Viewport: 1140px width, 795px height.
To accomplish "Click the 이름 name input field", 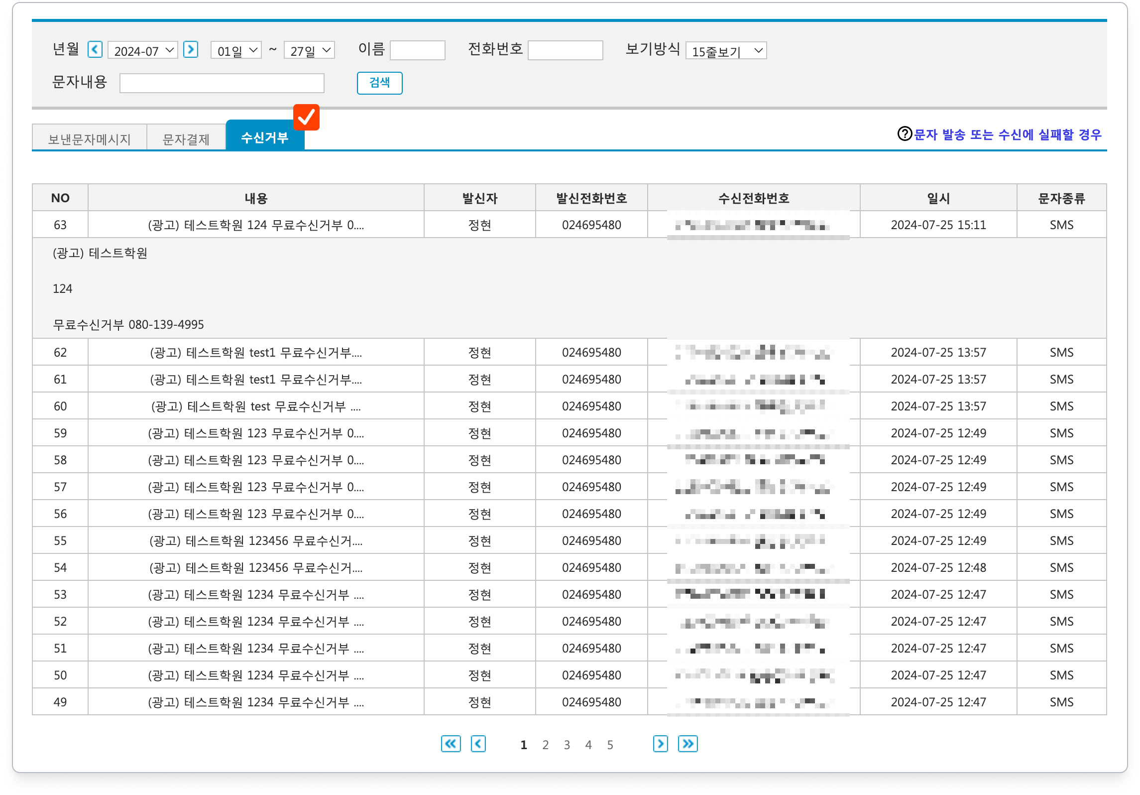I will coord(417,50).
